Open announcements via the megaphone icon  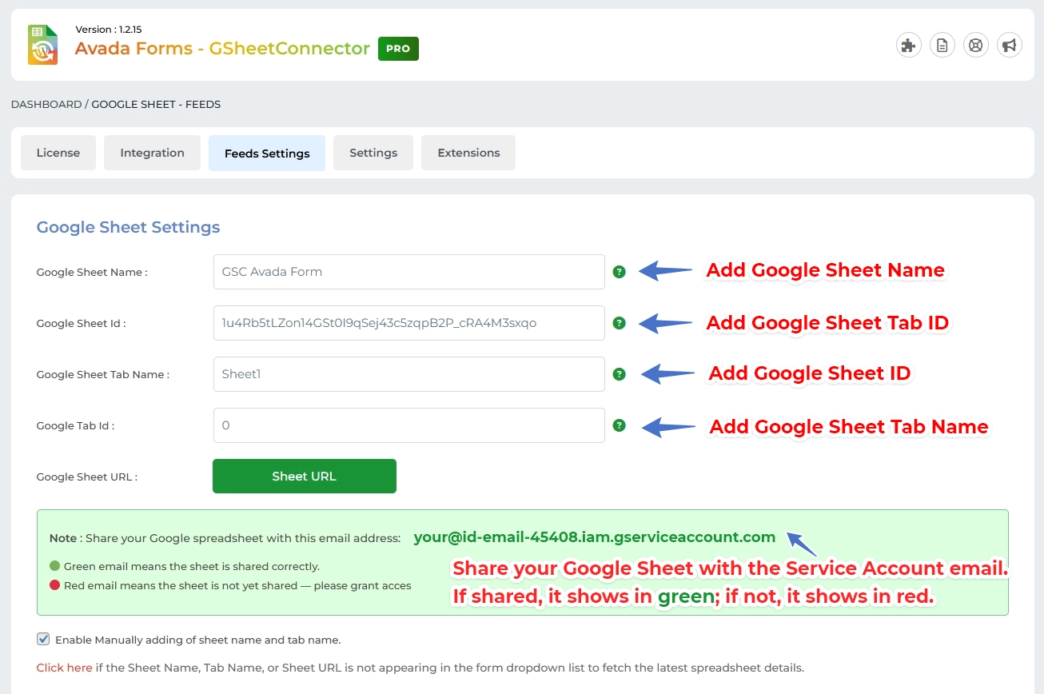coord(1009,45)
